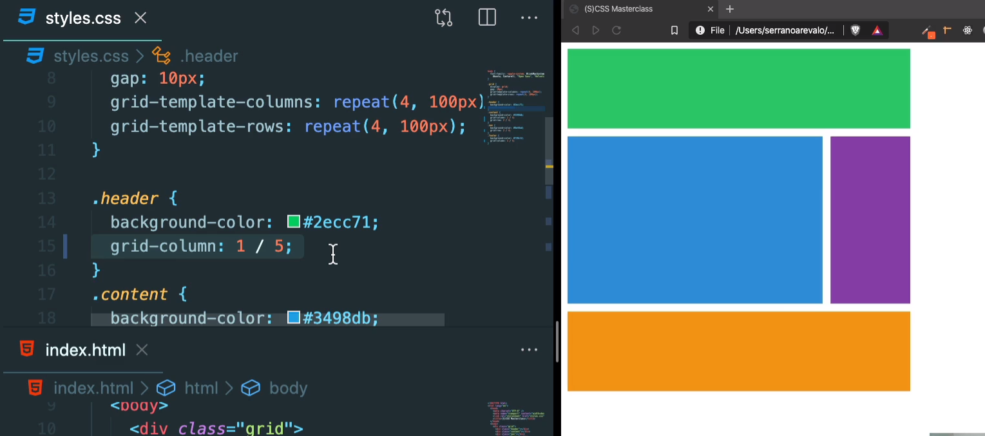The width and height of the screenshot is (985, 436).
Task: Select the styles.css breadcrumb item
Action: coord(91,56)
